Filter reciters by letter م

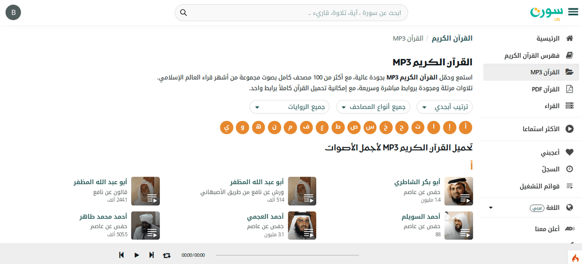[x=290, y=128]
